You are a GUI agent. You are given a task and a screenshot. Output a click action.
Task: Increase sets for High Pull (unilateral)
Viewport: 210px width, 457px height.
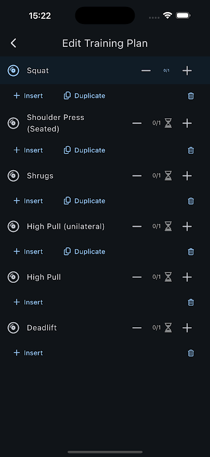click(x=187, y=226)
